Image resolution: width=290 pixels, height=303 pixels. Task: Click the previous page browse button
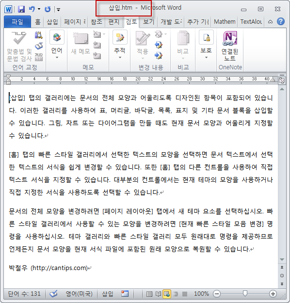pyautogui.click(x=282, y=267)
